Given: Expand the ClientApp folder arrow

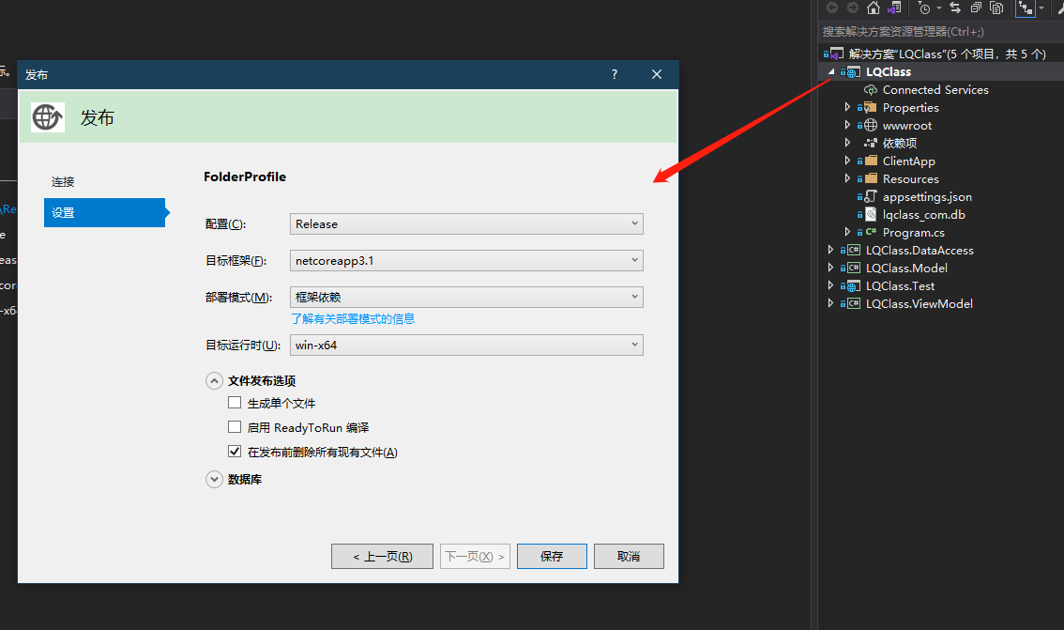Looking at the screenshot, I should coord(847,161).
